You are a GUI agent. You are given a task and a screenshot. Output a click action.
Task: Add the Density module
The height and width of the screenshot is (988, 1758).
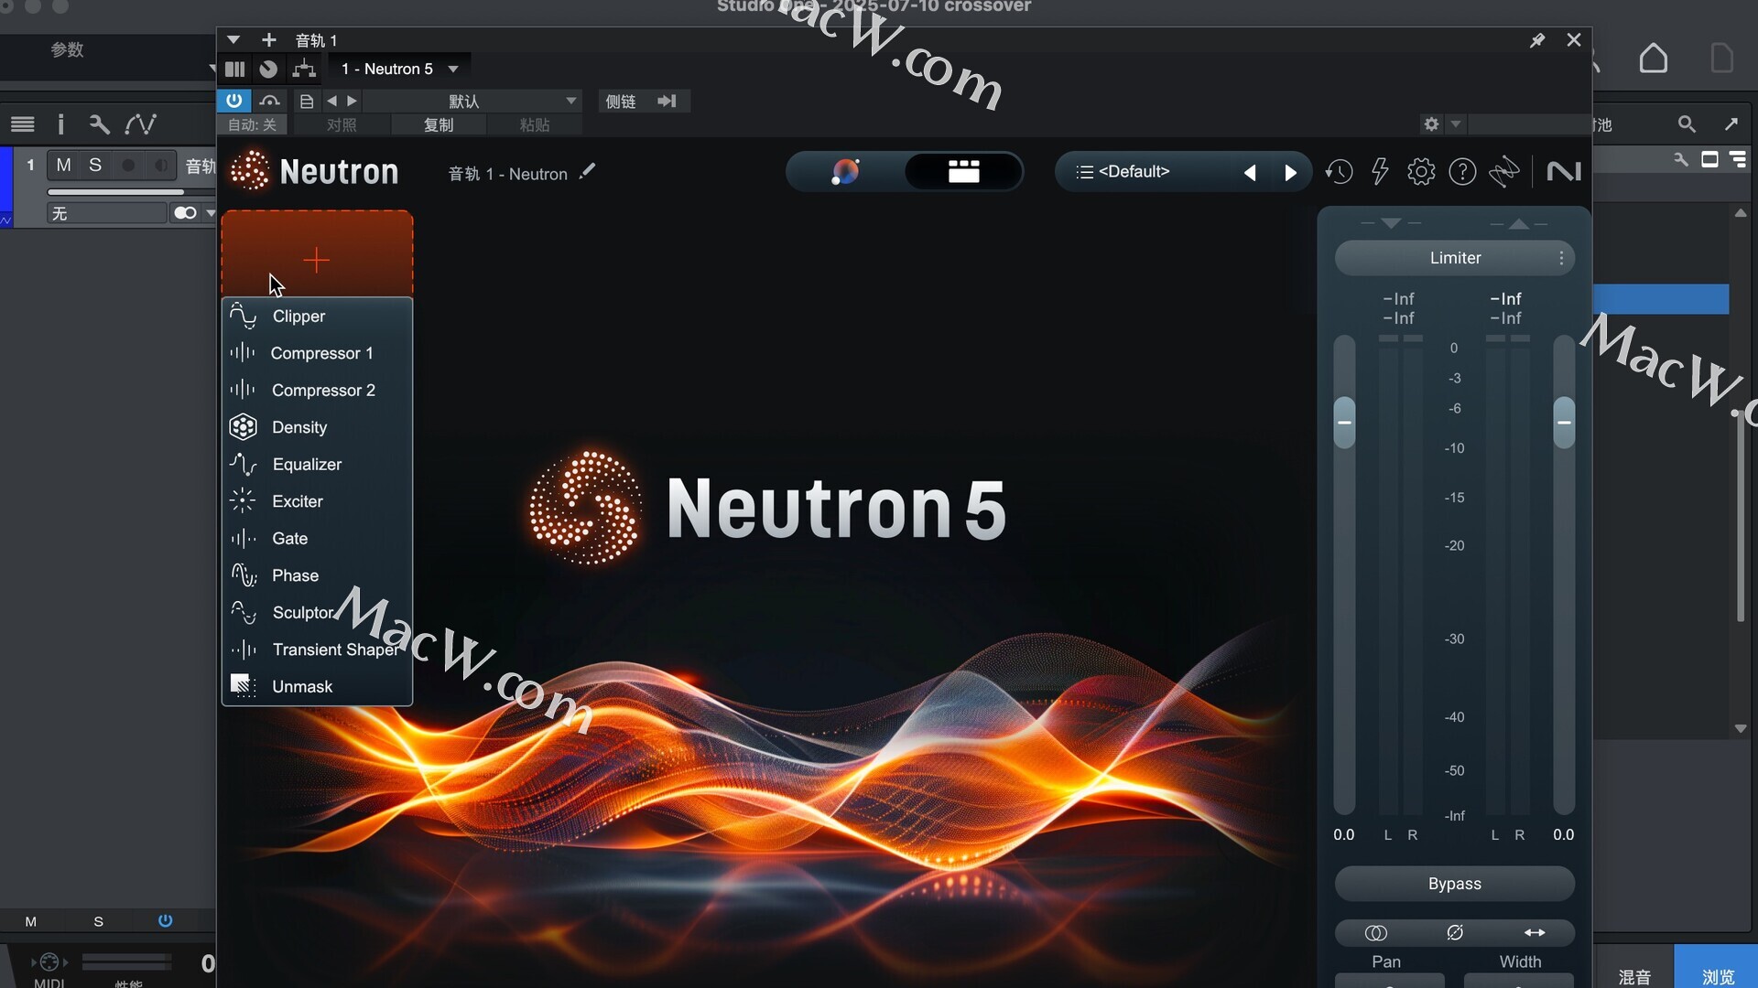(317, 427)
